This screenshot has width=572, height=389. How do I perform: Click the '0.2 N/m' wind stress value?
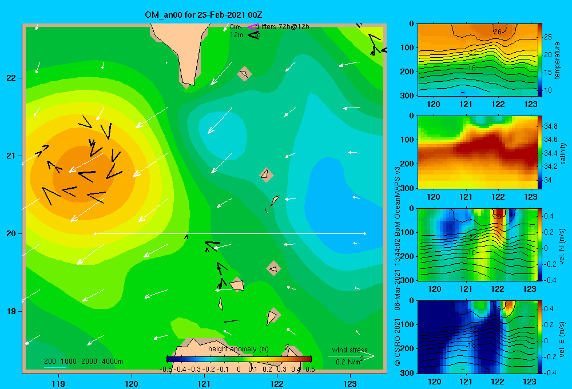point(348,362)
